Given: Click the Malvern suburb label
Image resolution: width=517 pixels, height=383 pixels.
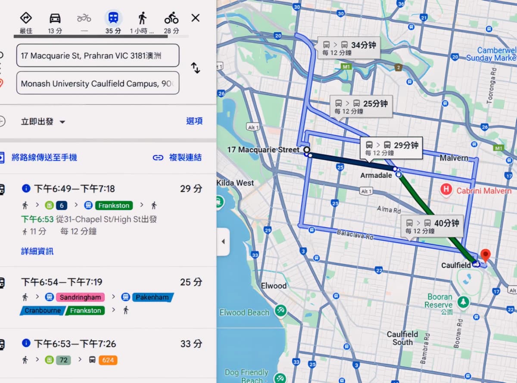Looking at the screenshot, I should (x=454, y=158).
